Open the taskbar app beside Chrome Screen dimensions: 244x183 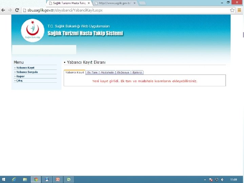pos(47,179)
